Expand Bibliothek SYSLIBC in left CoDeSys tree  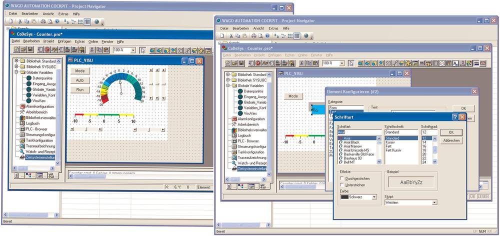(16, 66)
